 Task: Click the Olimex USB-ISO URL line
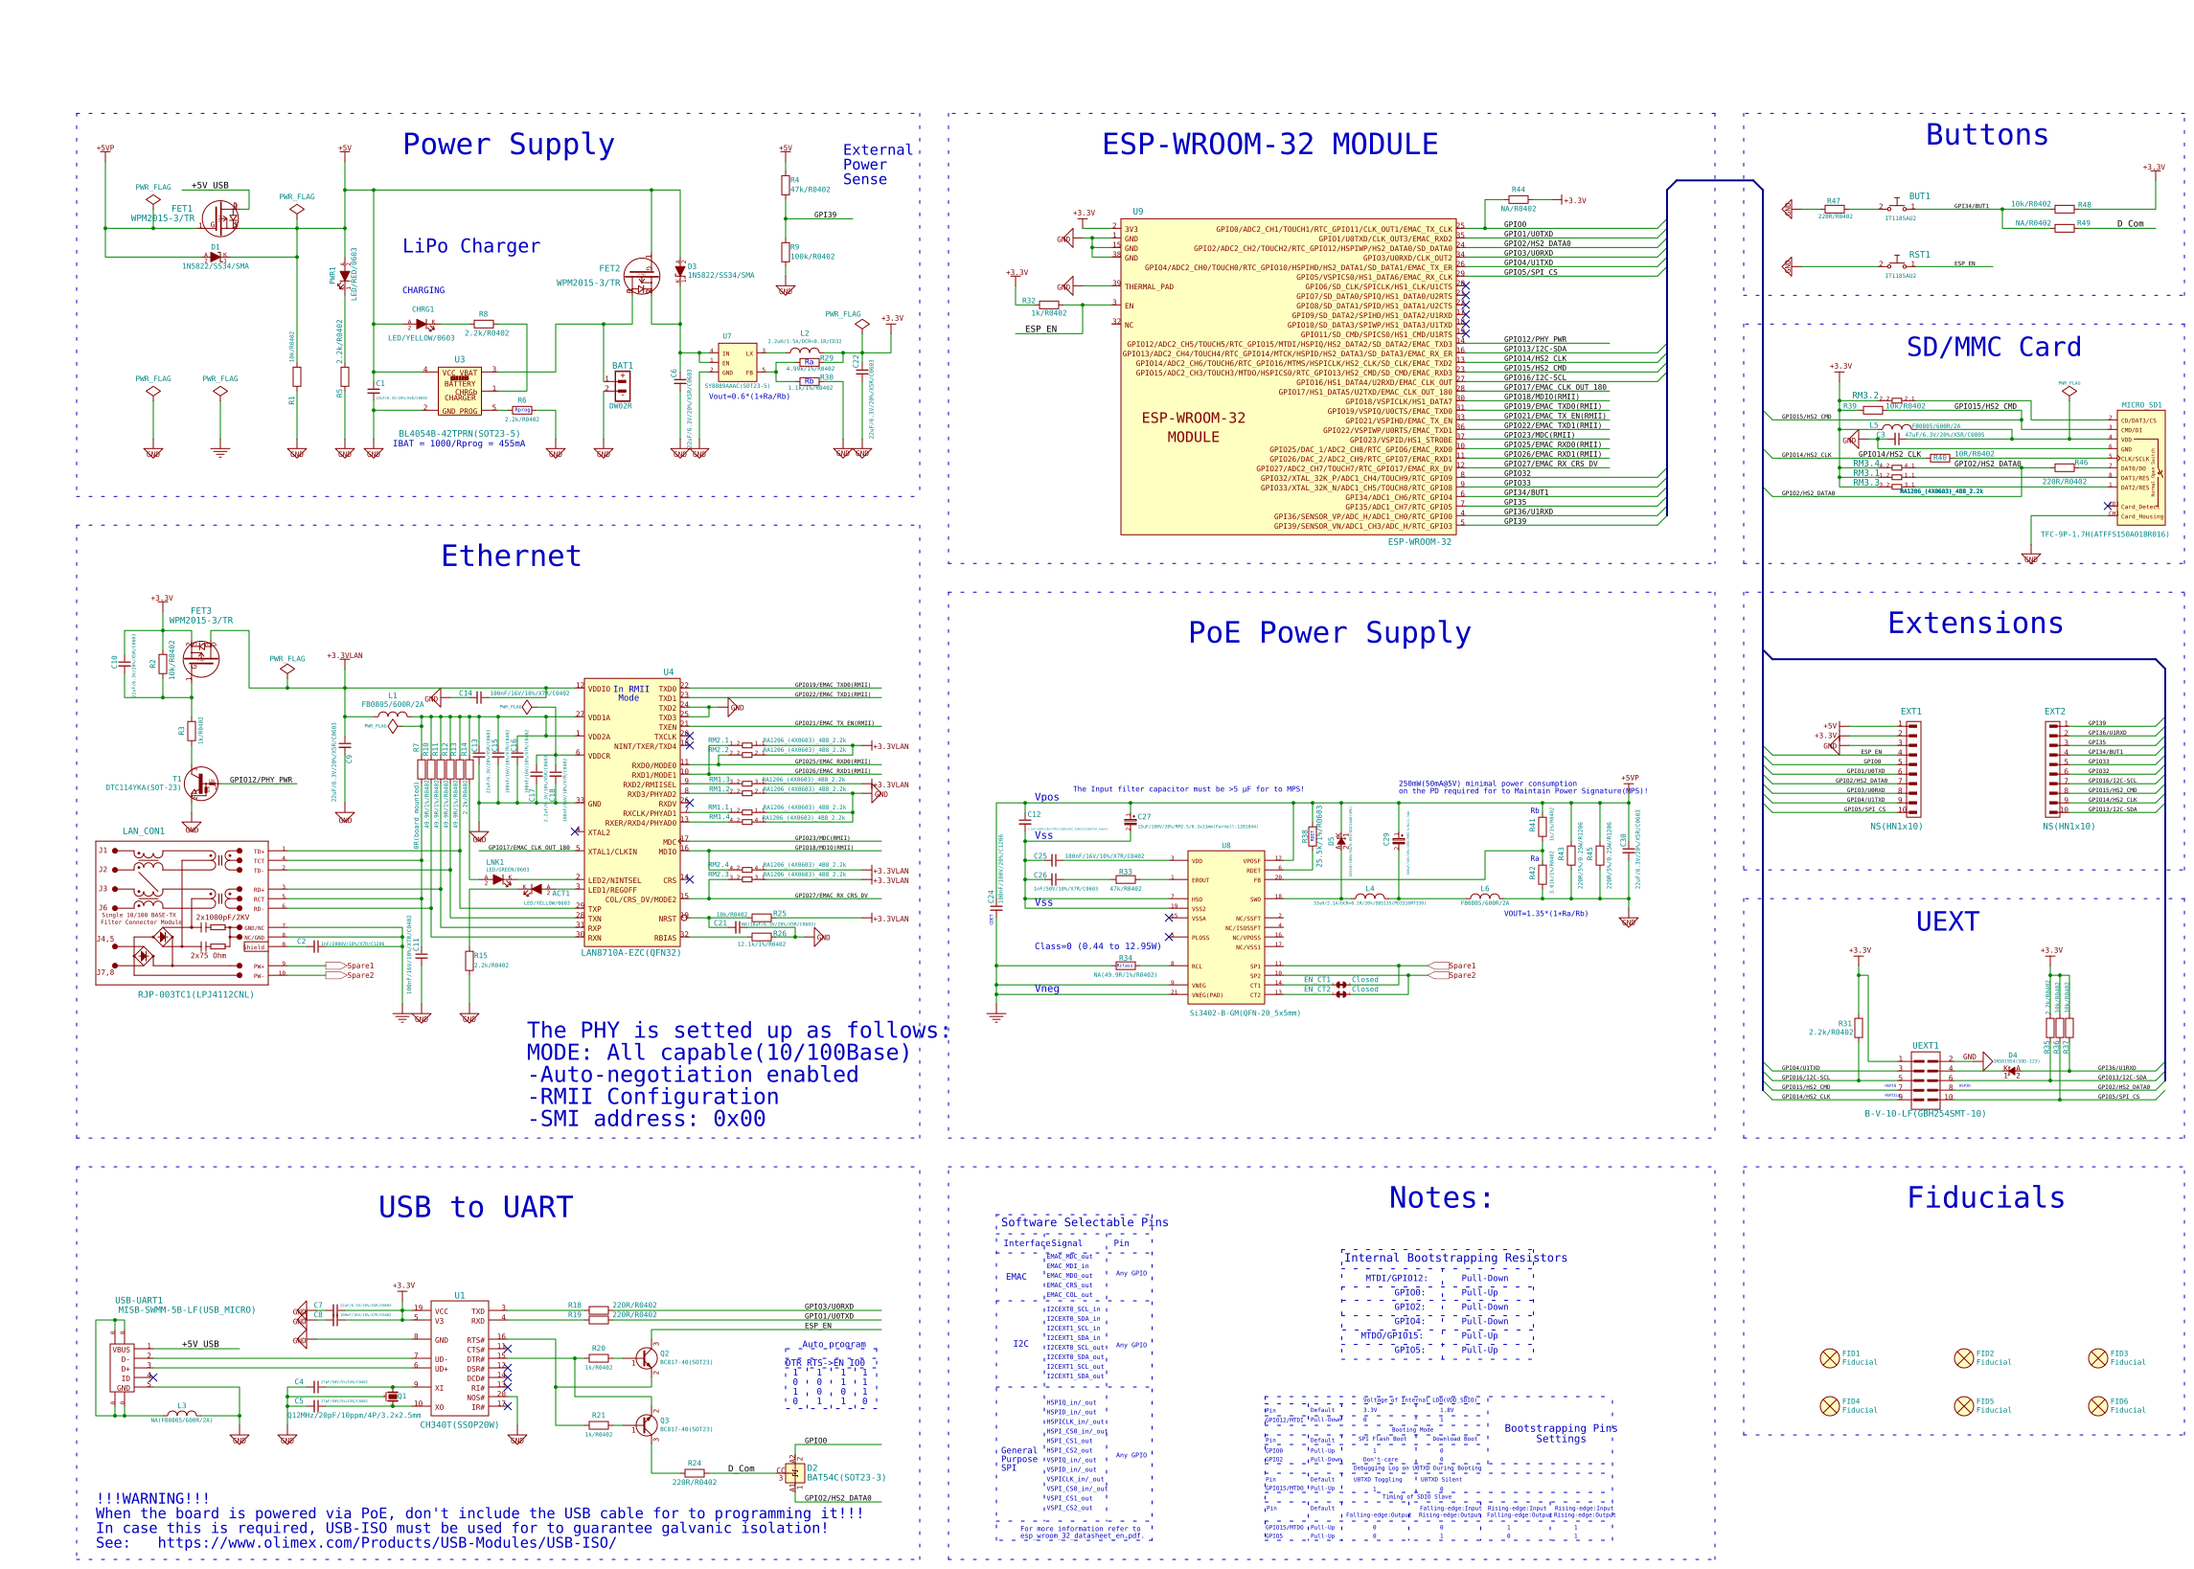(x=355, y=1543)
